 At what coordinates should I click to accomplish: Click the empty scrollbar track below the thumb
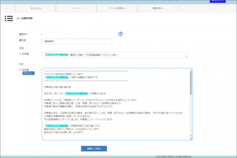pyautogui.click(x=191, y=116)
